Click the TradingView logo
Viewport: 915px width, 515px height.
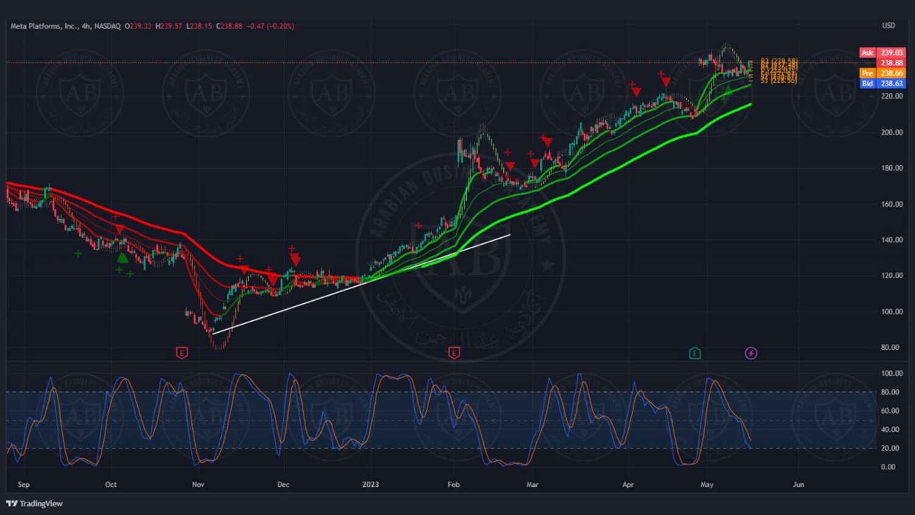[x=35, y=503]
